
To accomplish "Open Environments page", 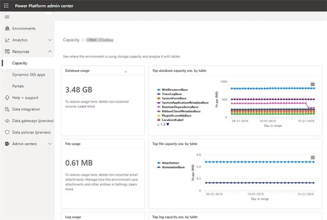I will click(x=24, y=28).
